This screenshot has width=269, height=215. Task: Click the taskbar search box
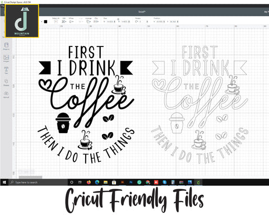(x=38, y=182)
